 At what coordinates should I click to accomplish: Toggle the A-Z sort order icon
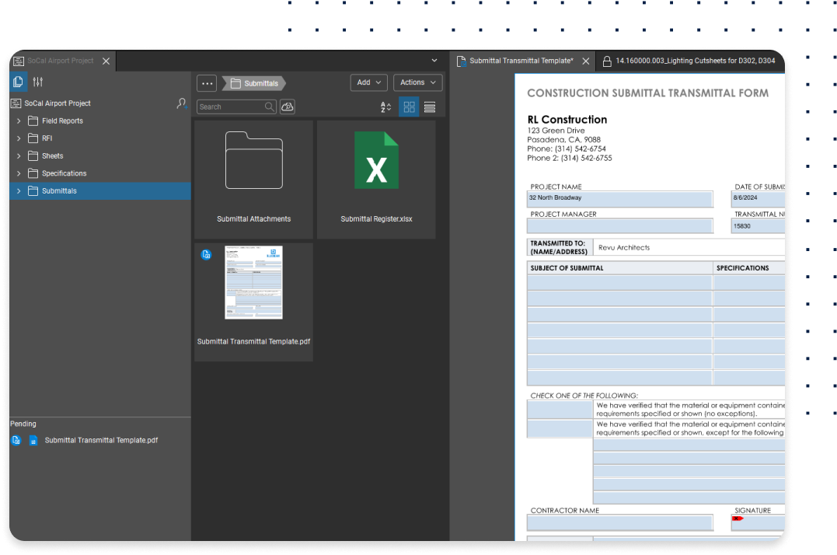(x=386, y=106)
